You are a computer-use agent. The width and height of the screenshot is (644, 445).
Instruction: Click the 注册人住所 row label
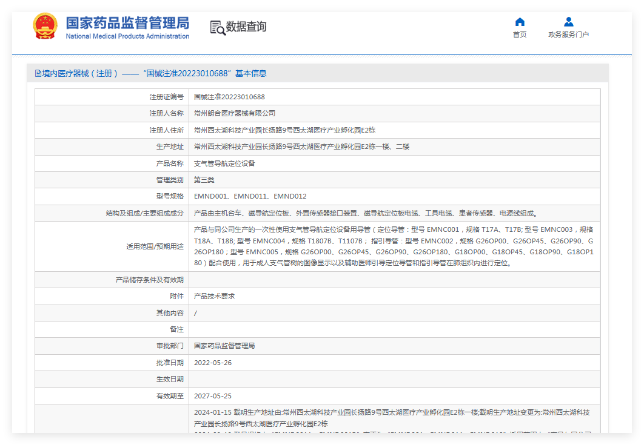[166, 130]
